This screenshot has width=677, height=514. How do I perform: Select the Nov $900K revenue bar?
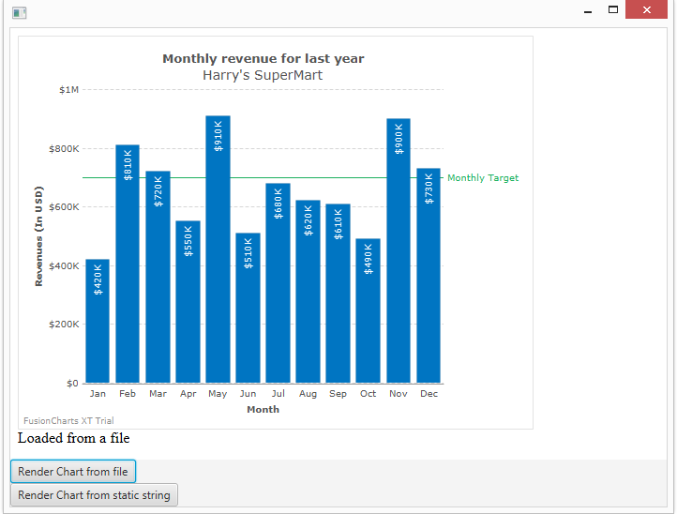pos(398,250)
